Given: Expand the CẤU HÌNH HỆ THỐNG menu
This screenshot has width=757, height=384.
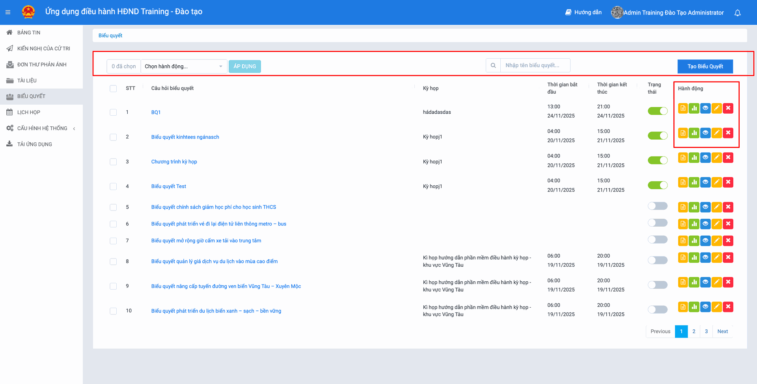Looking at the screenshot, I should (42, 128).
